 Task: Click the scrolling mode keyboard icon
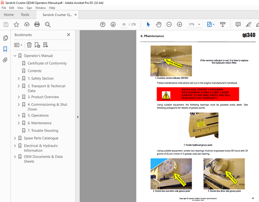coord(223,25)
